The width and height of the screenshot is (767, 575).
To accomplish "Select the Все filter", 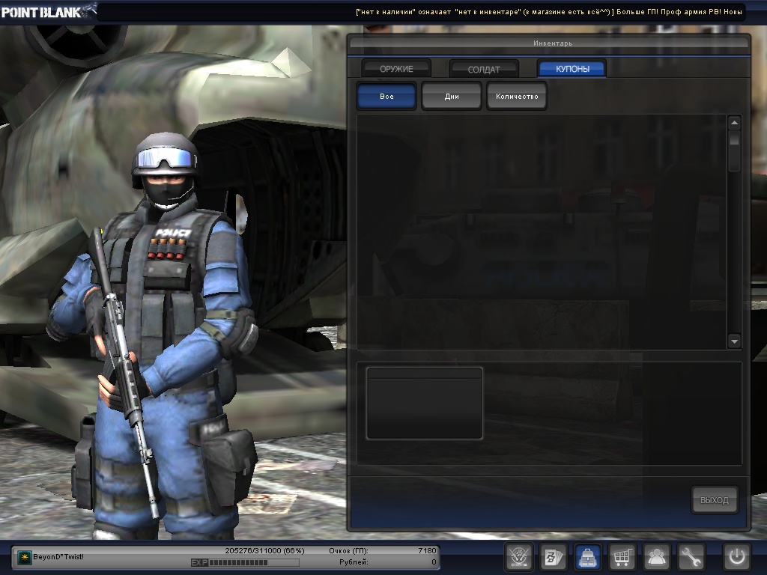I will (x=386, y=97).
